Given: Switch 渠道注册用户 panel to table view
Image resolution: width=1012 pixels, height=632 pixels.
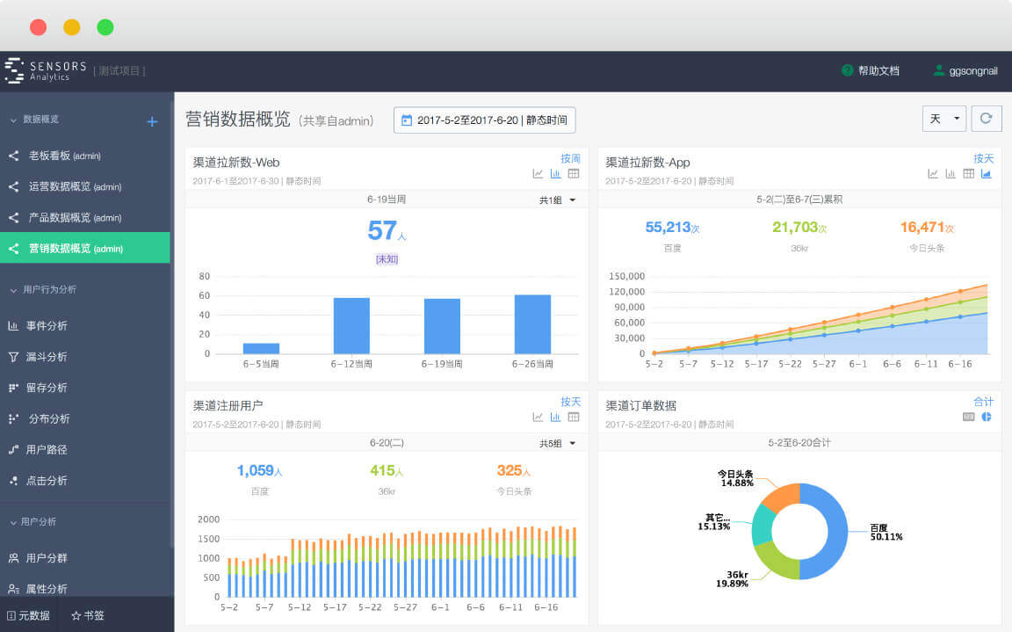Looking at the screenshot, I should 574,418.
